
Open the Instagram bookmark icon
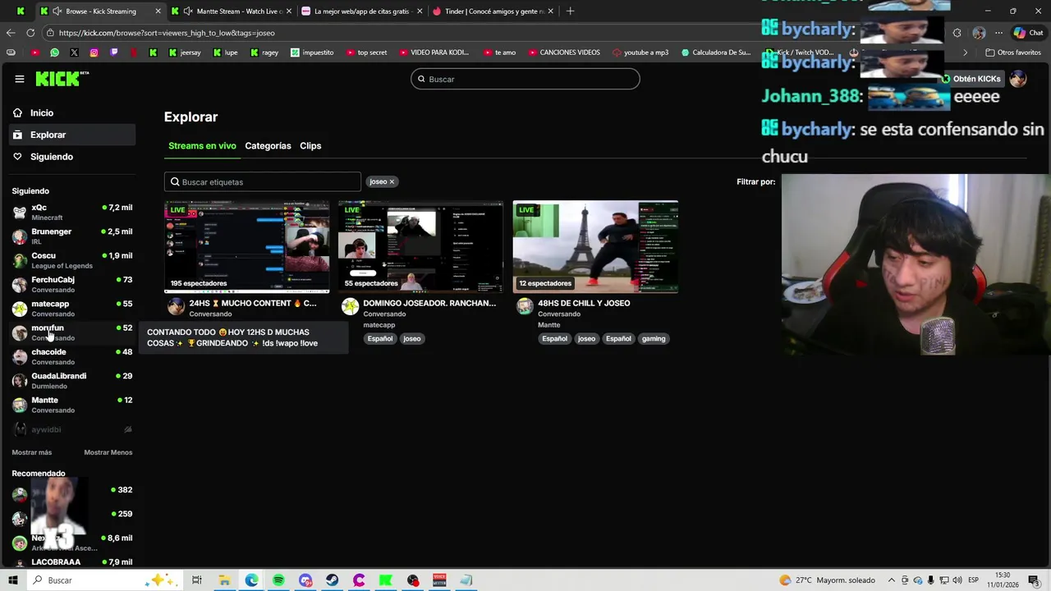pos(94,53)
